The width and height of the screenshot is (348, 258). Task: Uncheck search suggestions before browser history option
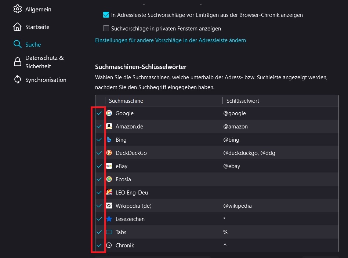tap(106, 15)
